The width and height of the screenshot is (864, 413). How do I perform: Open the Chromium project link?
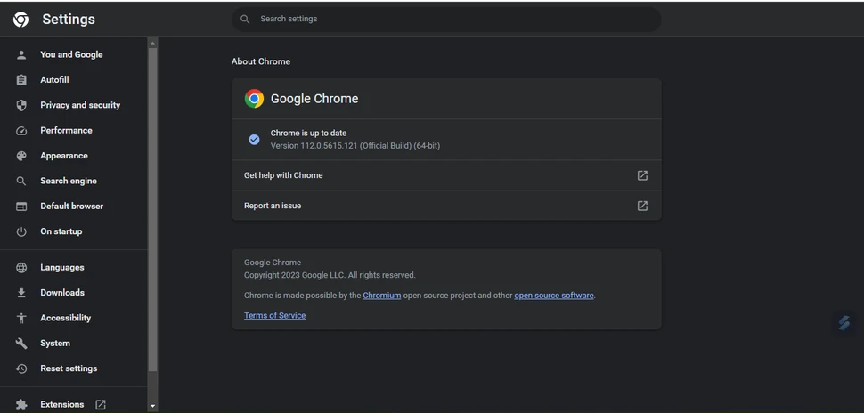pos(382,296)
